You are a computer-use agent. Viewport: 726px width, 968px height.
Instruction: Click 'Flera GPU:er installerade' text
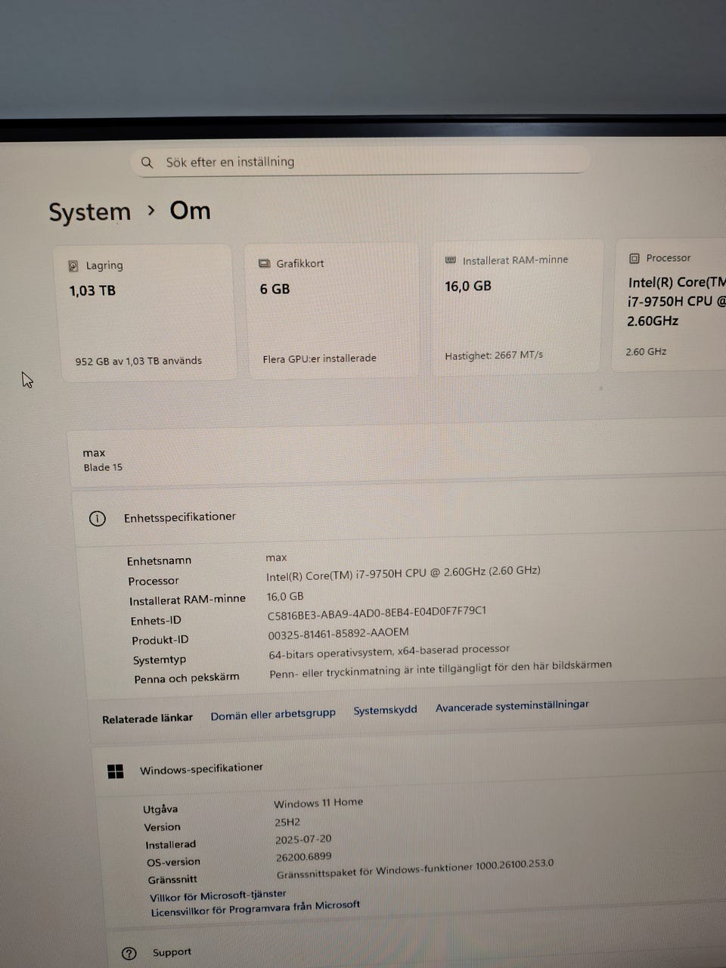point(319,358)
